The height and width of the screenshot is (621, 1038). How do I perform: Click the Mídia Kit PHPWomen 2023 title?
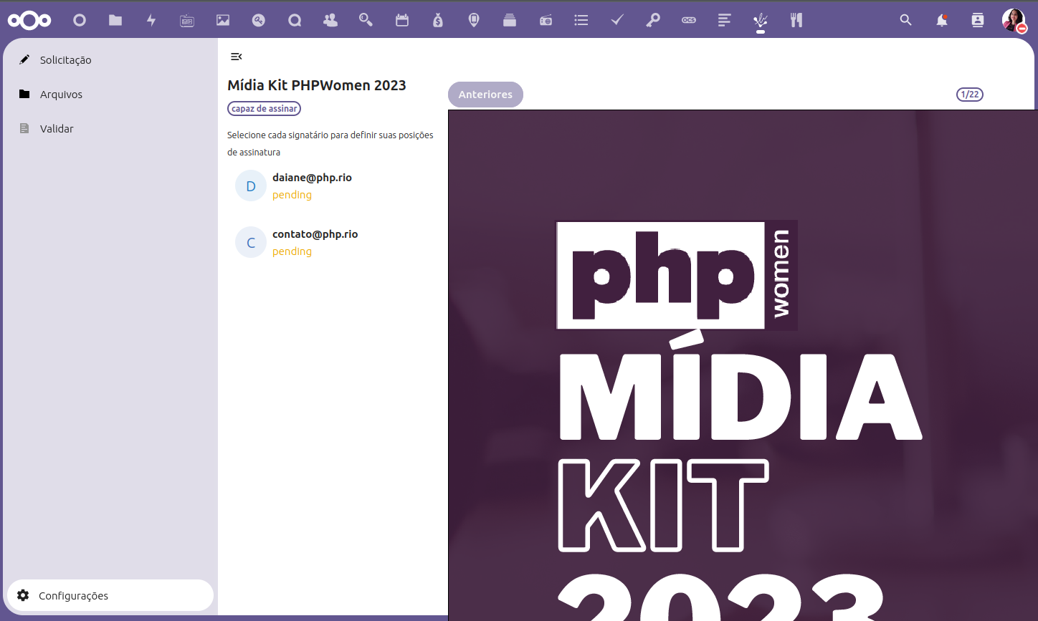tap(317, 85)
